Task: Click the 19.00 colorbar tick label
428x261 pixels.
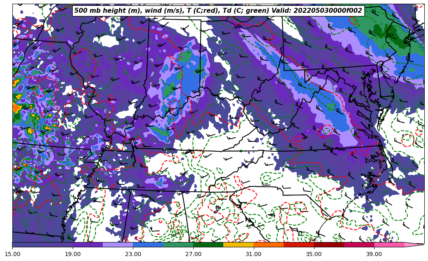Action: (x=73, y=254)
